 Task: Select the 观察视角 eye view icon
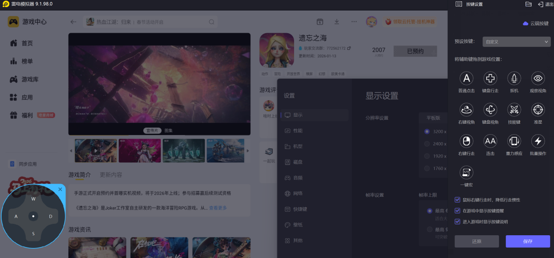[538, 78]
